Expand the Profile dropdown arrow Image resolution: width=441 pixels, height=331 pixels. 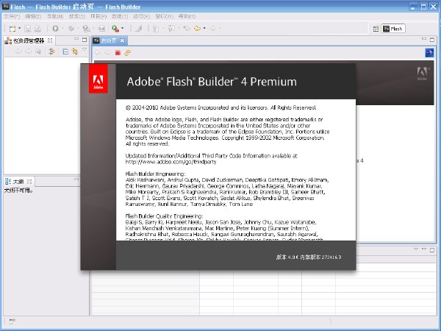pyautogui.click(x=93, y=29)
